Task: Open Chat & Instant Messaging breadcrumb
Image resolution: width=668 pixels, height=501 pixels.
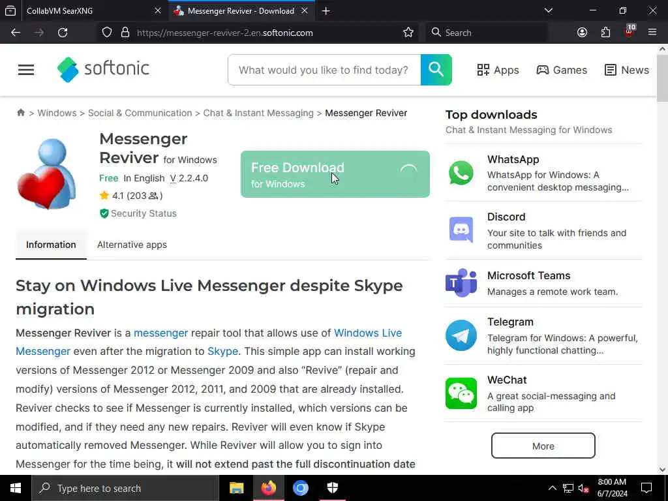Action: [258, 113]
